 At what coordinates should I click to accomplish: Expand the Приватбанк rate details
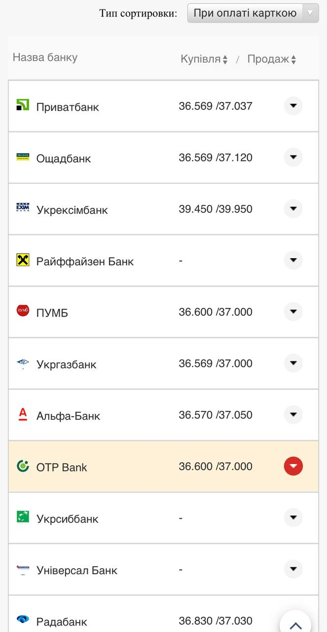pyautogui.click(x=293, y=106)
